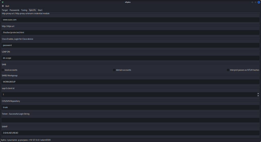The image size is (261, 142).
Task: Select the LDAP DN input field
Action: pos(130,58)
